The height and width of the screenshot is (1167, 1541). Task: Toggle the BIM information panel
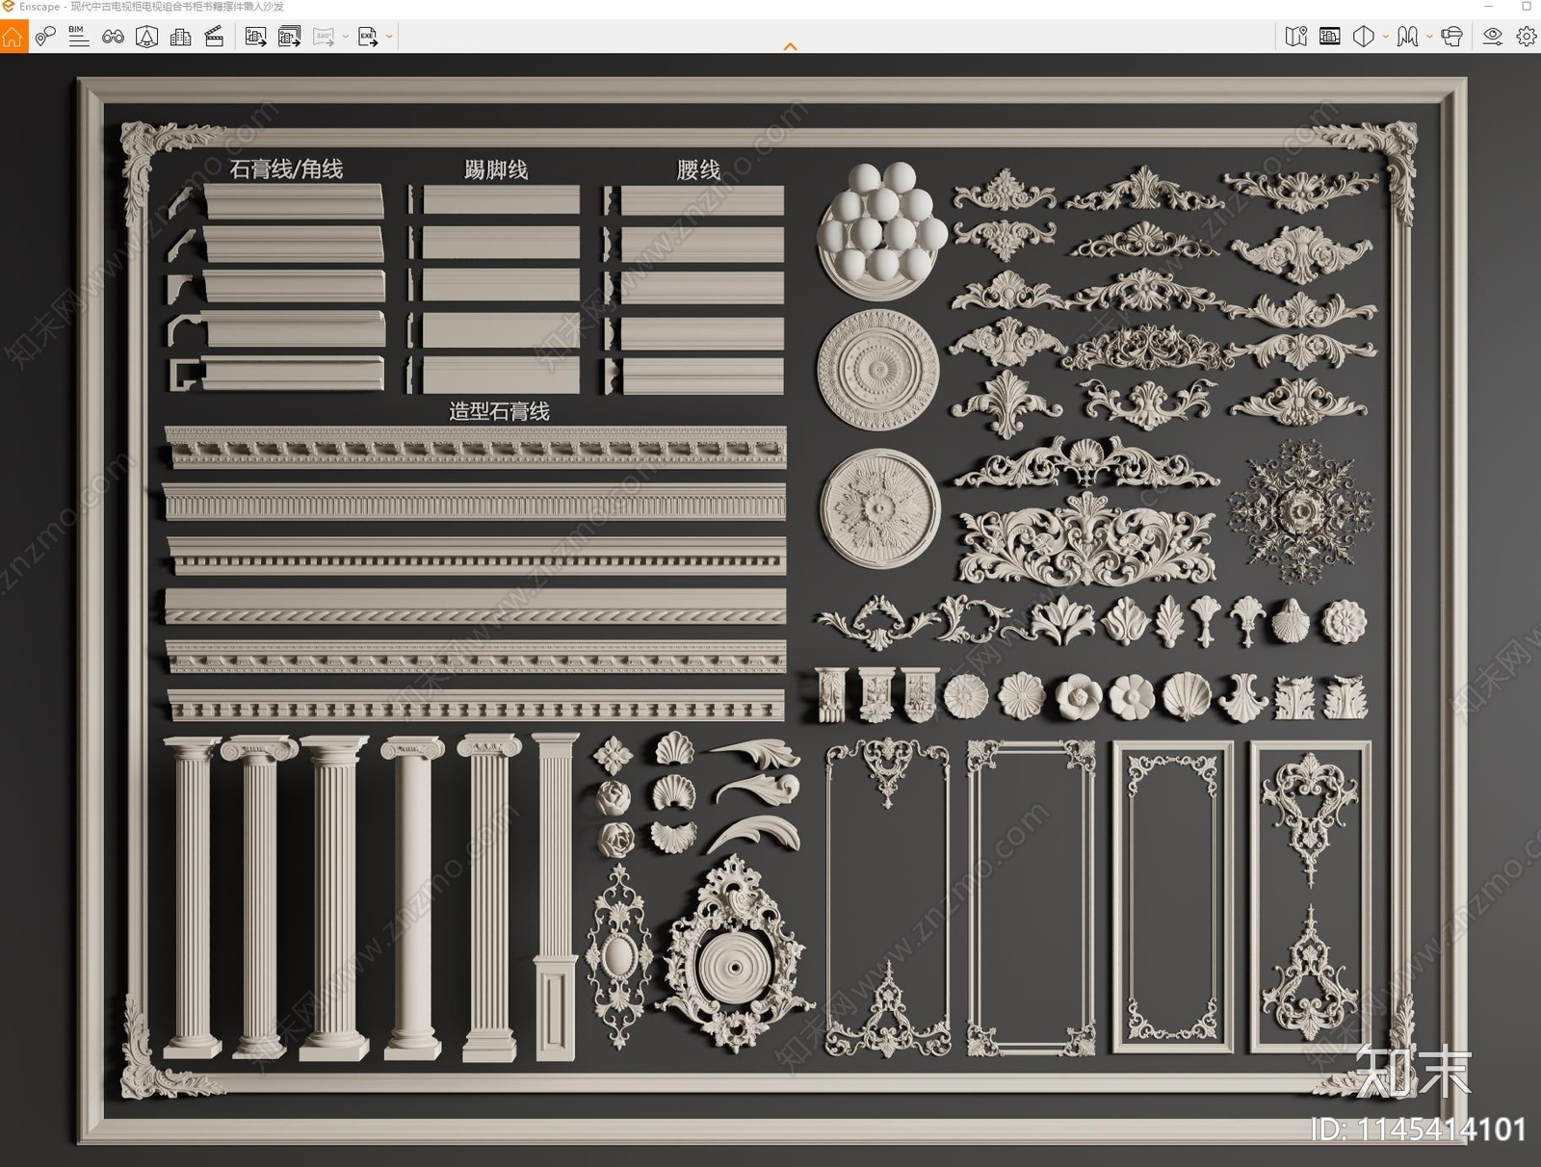pyautogui.click(x=79, y=37)
